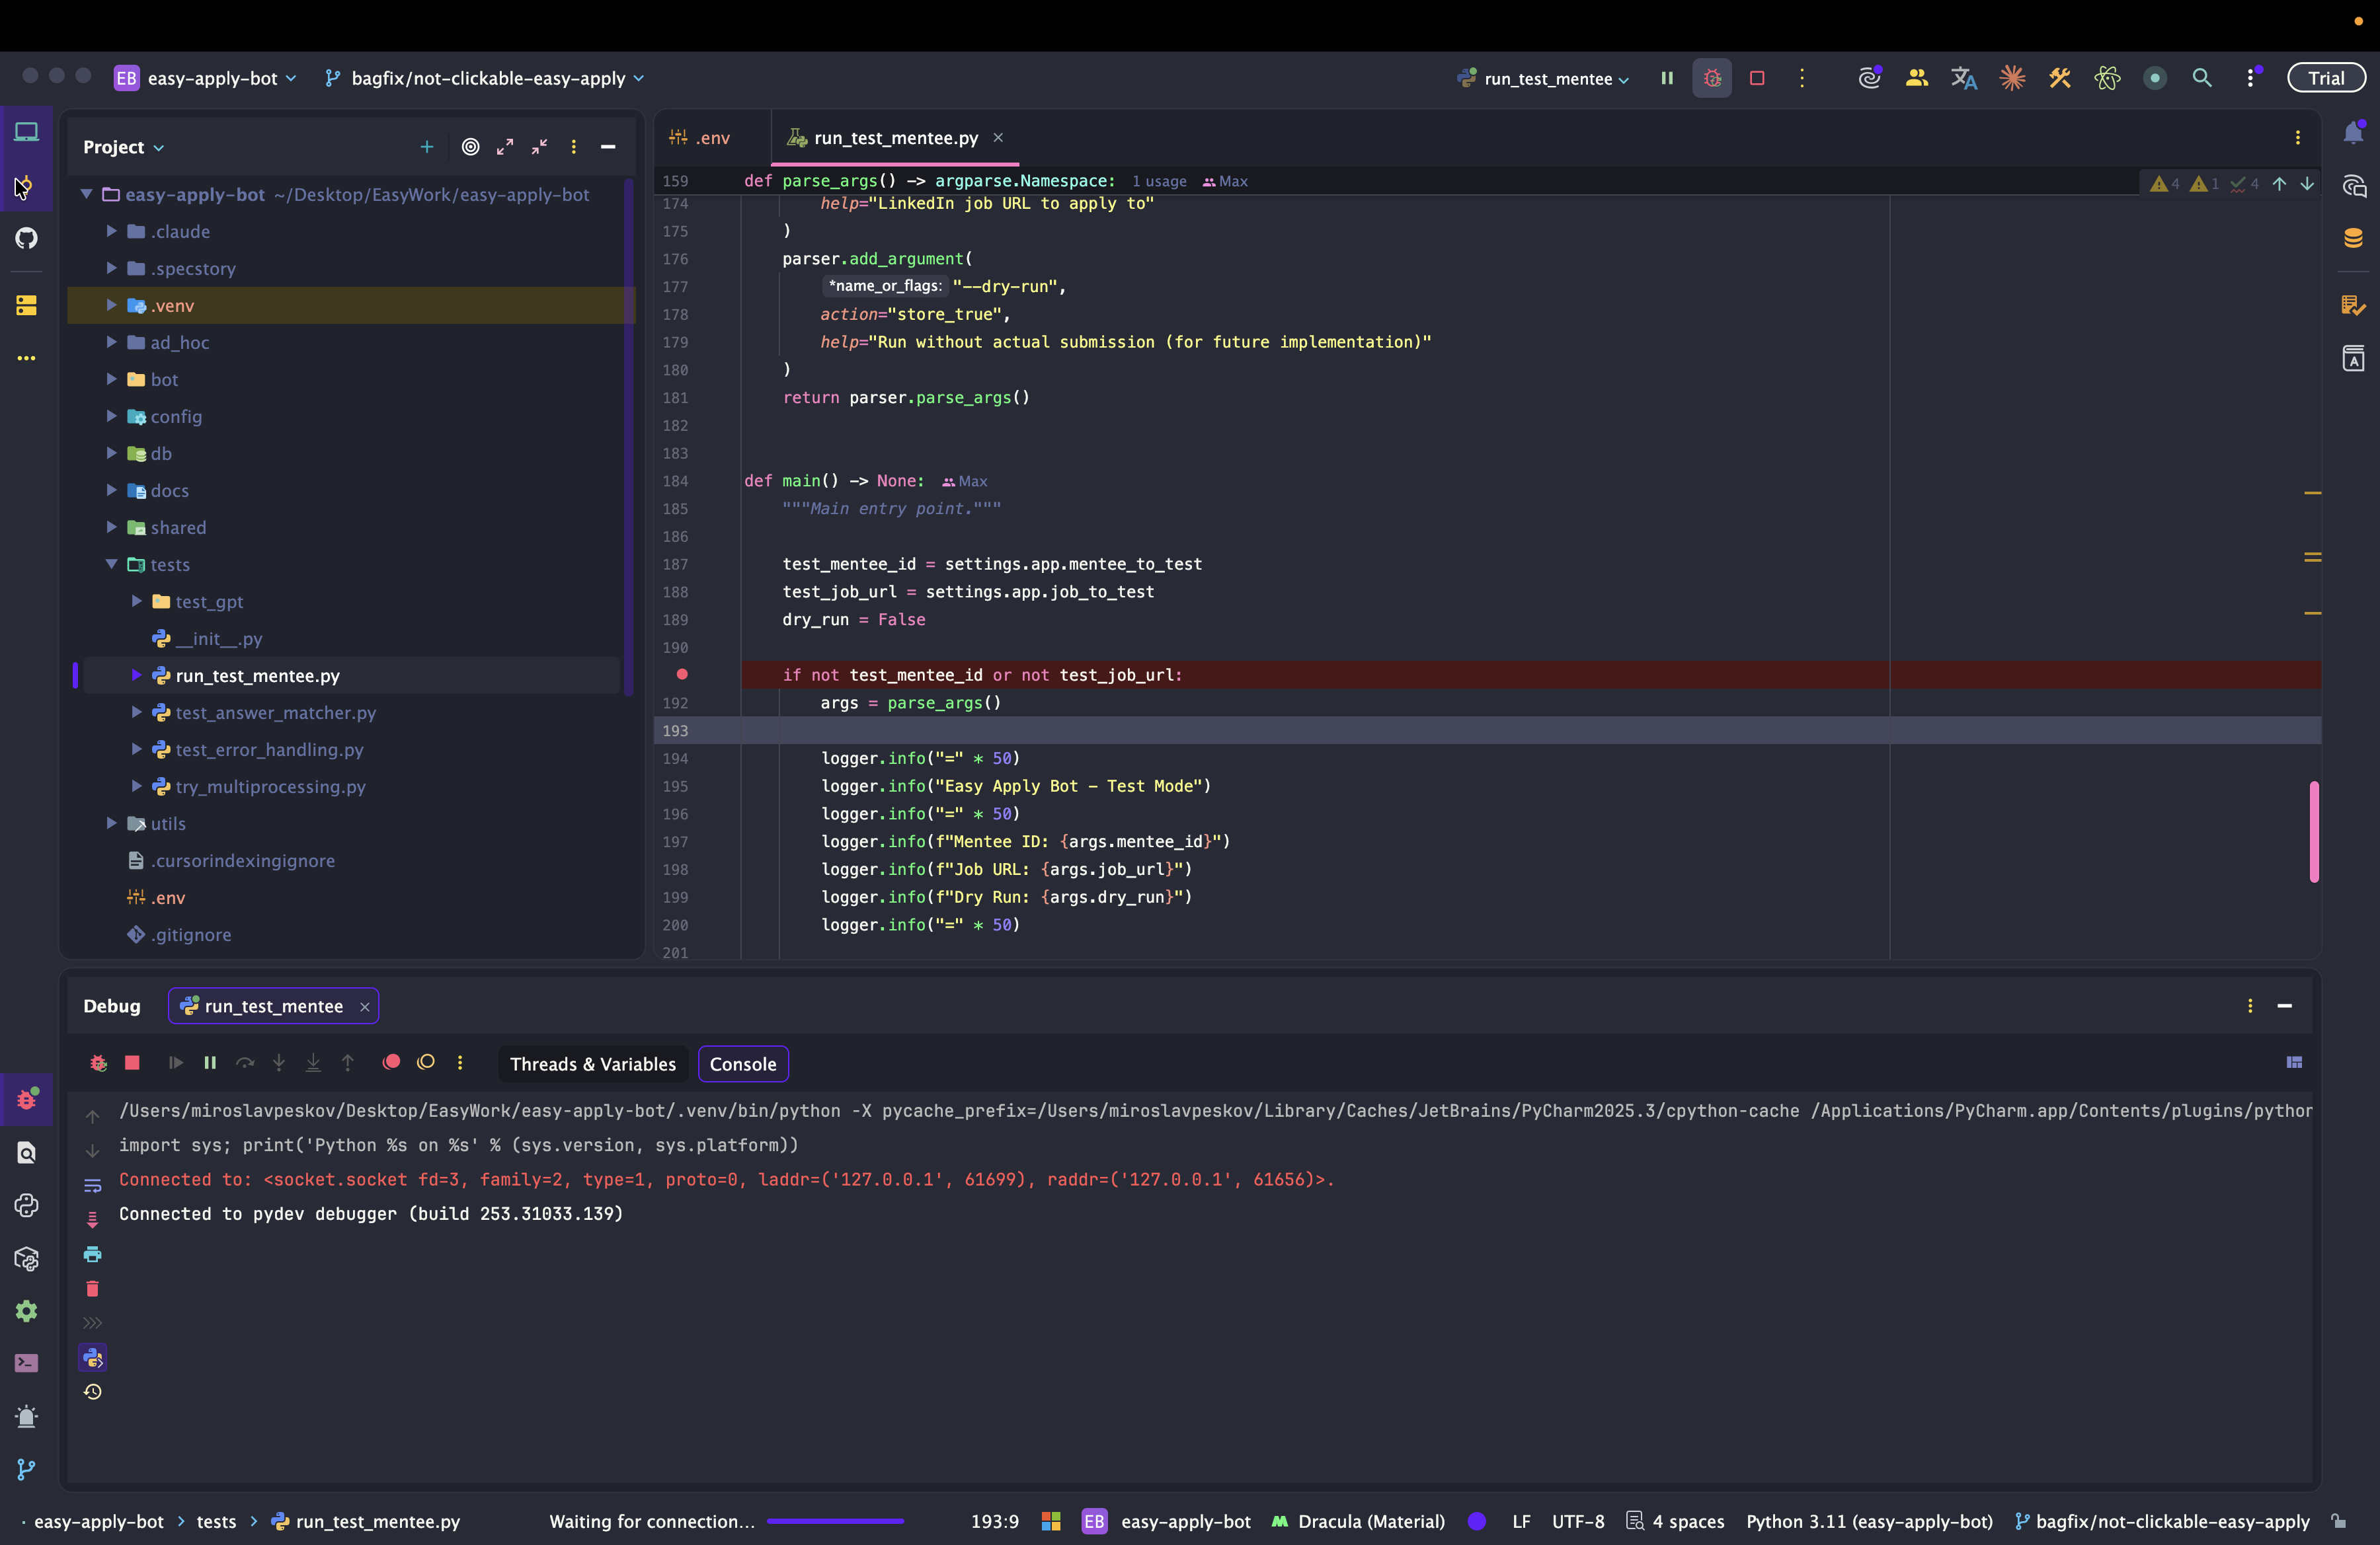Open the GitHub tool window
The height and width of the screenshot is (1545, 2380).
point(27,238)
